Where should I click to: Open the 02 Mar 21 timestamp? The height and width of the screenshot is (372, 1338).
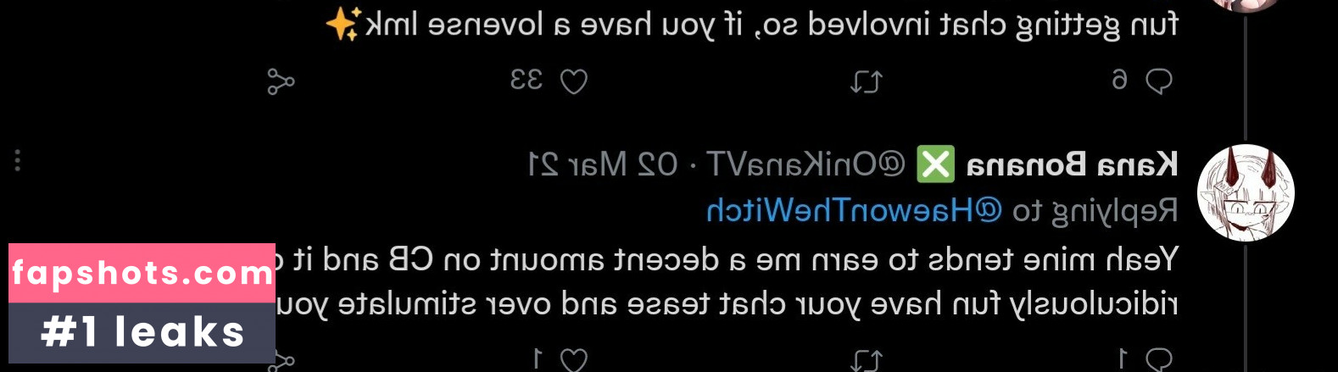(x=602, y=164)
